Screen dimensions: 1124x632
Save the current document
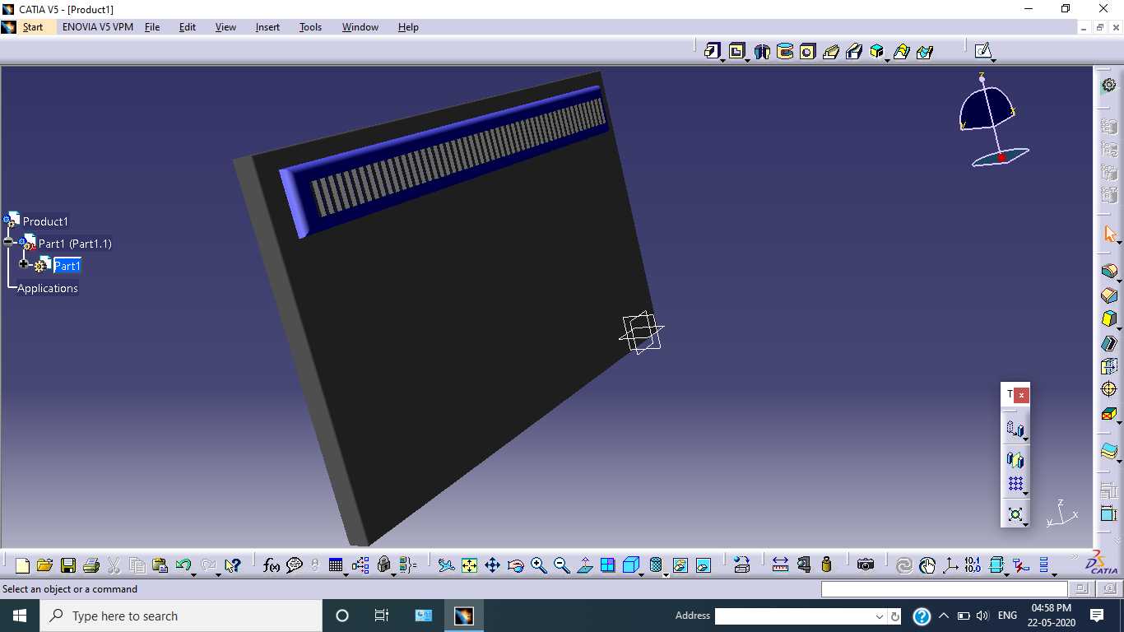click(68, 565)
